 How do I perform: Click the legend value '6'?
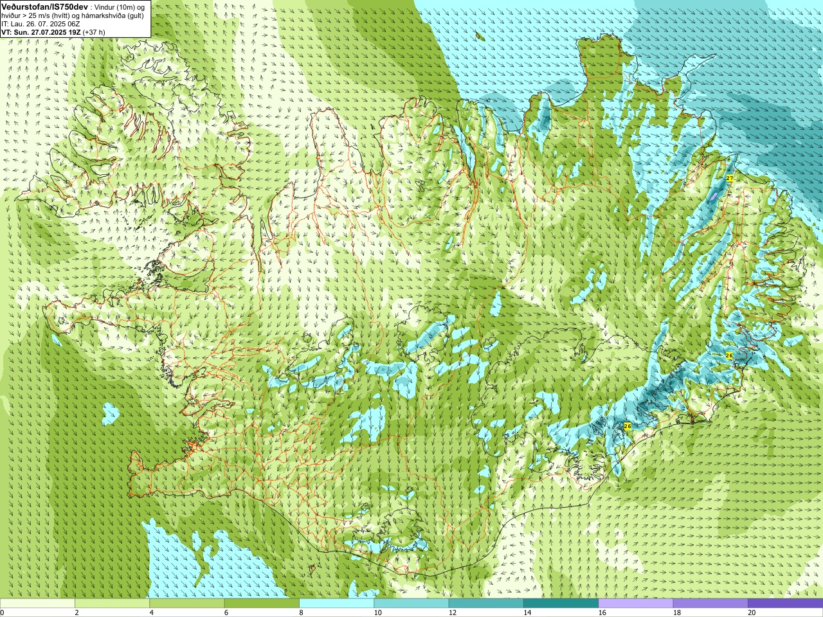point(226,613)
